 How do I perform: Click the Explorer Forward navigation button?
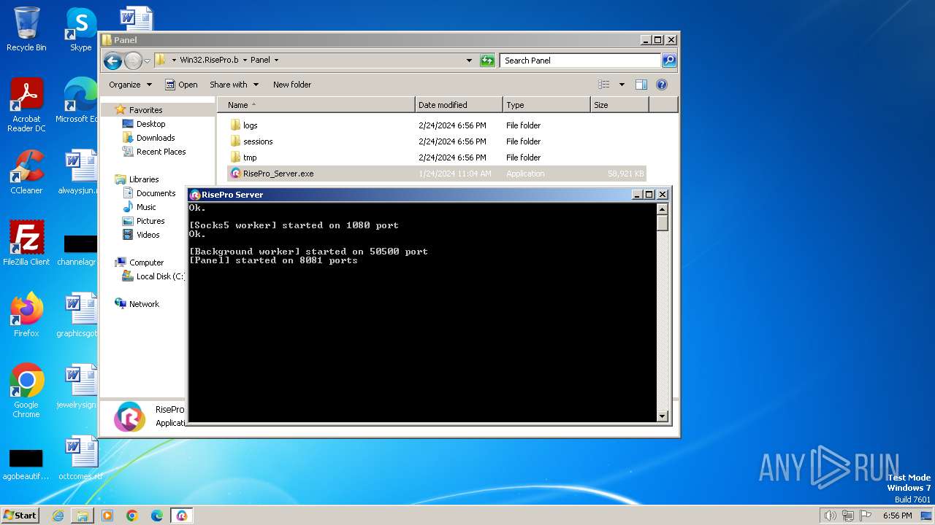(133, 61)
